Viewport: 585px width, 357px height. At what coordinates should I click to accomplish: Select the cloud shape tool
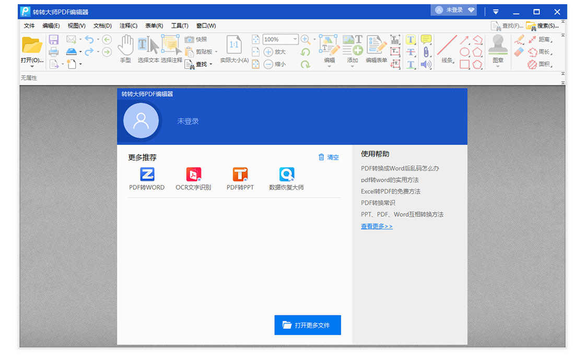click(477, 65)
